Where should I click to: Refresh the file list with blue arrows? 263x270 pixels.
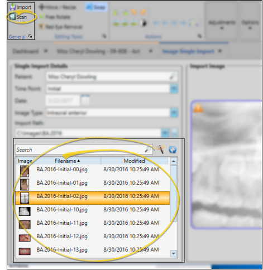(173, 150)
